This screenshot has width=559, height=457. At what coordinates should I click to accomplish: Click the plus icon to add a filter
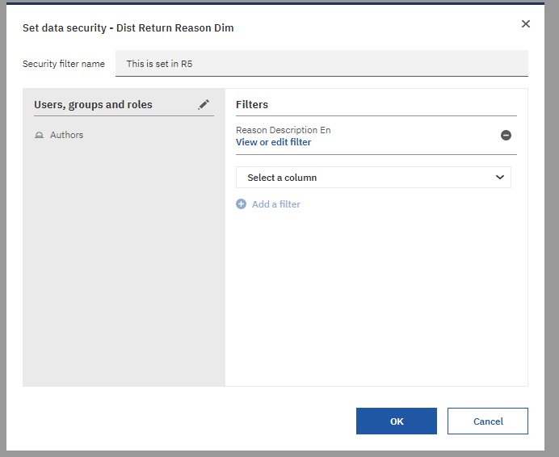pyautogui.click(x=241, y=204)
